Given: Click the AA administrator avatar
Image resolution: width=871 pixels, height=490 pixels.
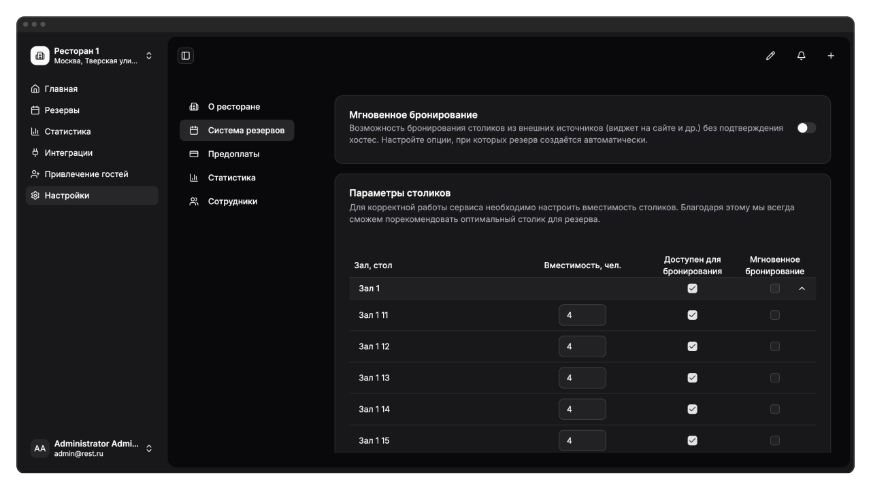Looking at the screenshot, I should [x=40, y=448].
